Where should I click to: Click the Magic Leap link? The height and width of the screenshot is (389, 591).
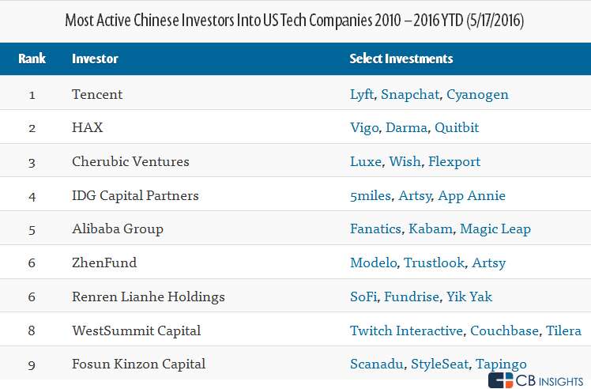click(x=495, y=229)
